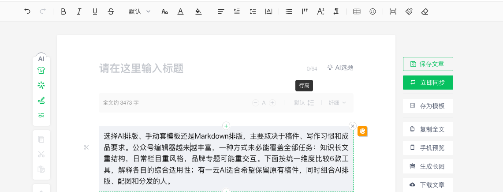The width and height of the screenshot is (503, 192).
Task: Toggle italic formatting
Action: point(79,11)
